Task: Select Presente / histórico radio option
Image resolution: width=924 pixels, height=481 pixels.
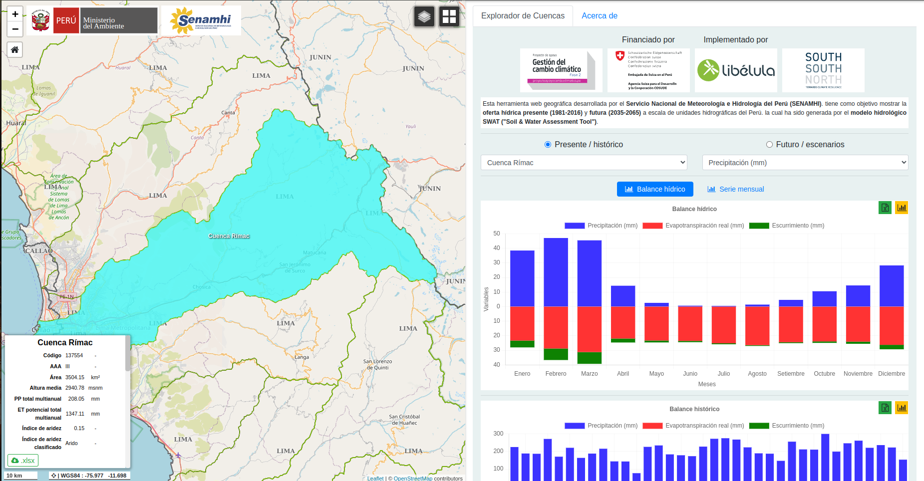Action: coord(548,145)
